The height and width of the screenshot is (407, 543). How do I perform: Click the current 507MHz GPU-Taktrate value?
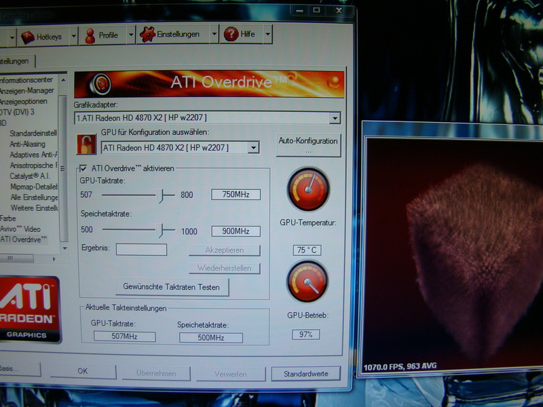pos(124,336)
